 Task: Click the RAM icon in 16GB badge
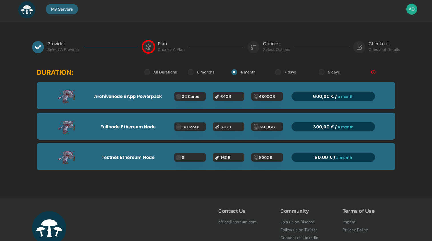[217, 158]
